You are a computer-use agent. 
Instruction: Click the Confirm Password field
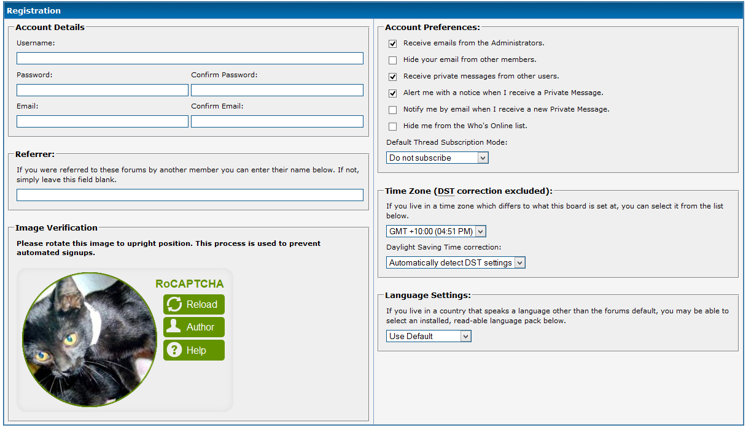coord(277,90)
